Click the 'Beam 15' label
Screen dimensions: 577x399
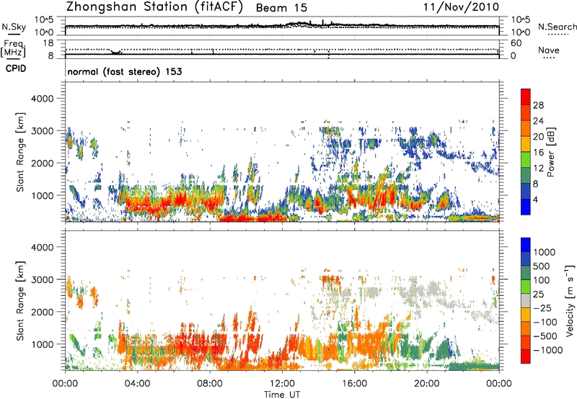(281, 8)
